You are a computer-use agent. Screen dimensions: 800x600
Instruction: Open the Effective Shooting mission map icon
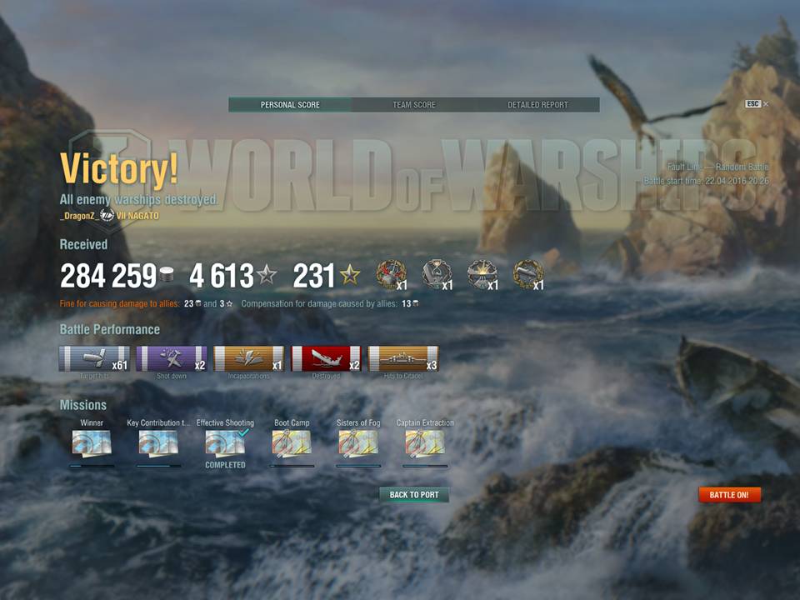(x=225, y=442)
